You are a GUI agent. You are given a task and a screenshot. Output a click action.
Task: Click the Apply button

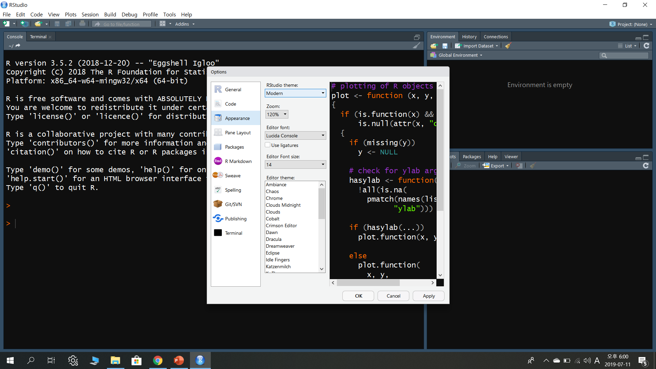point(428,296)
